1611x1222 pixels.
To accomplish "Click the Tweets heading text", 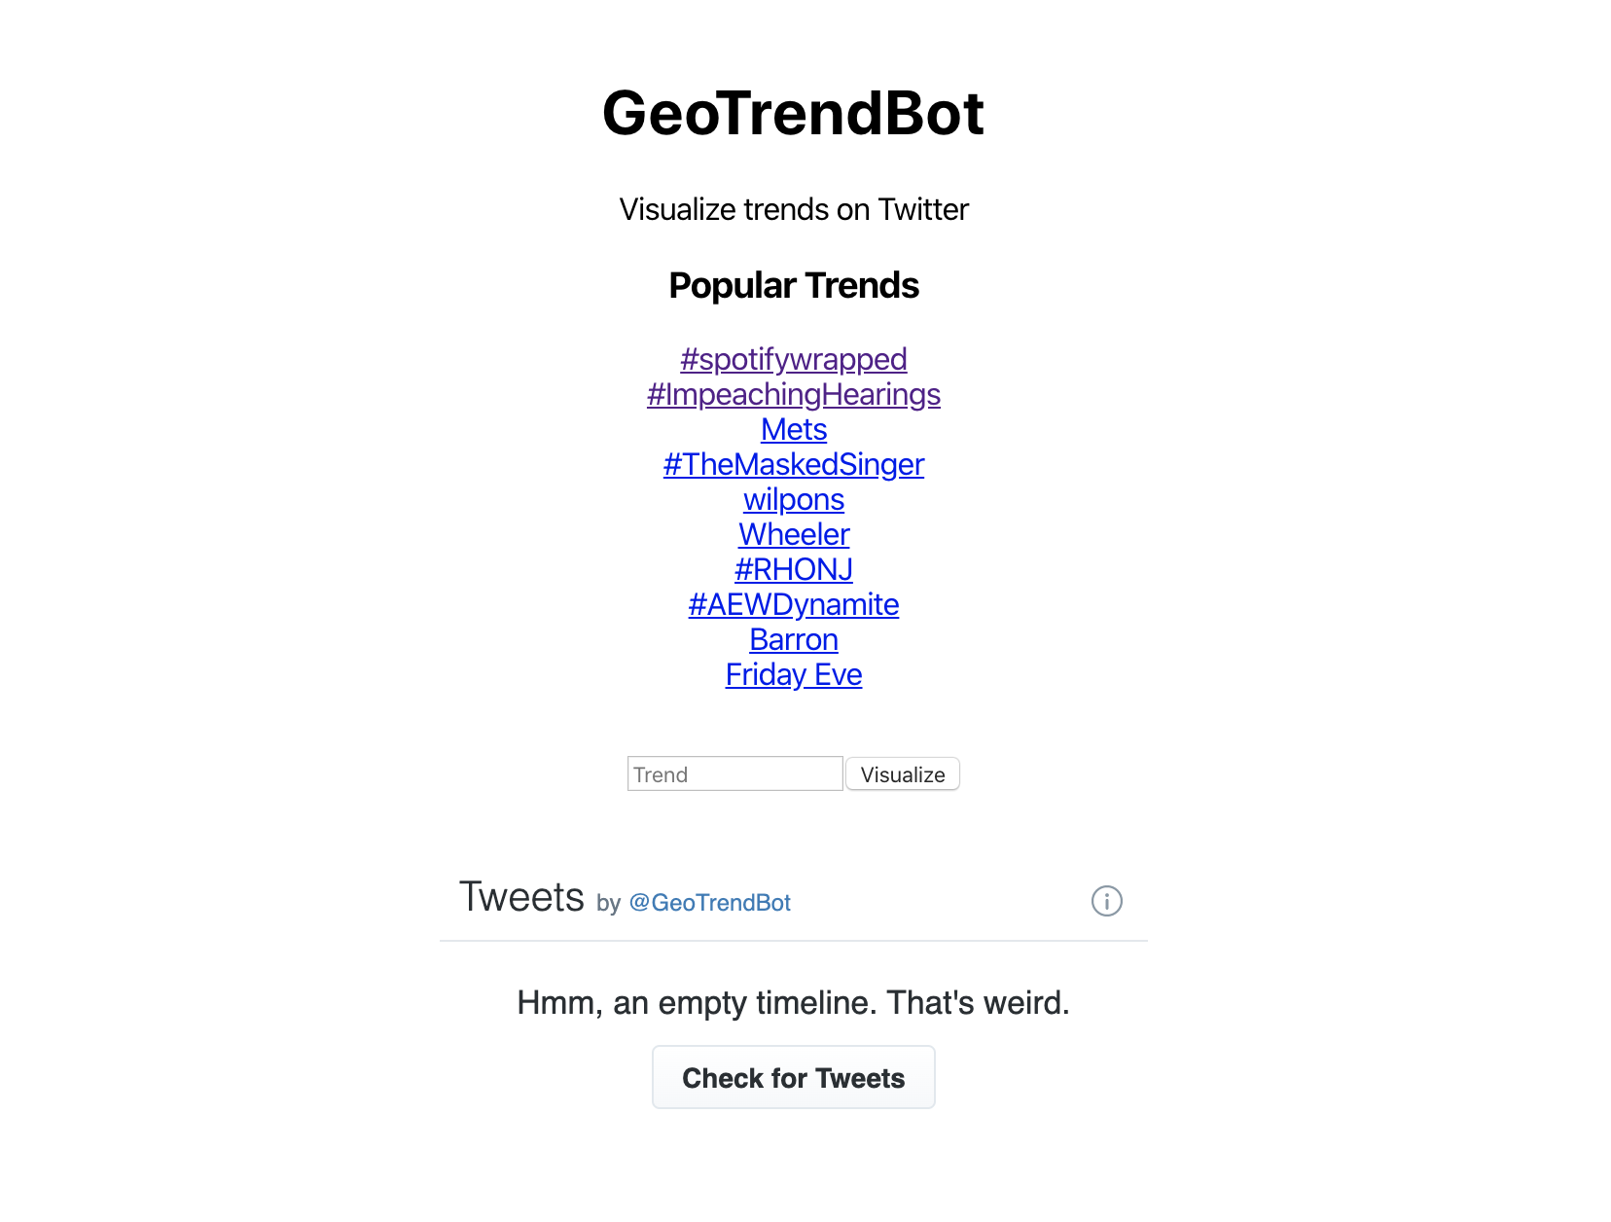I will (x=522, y=897).
